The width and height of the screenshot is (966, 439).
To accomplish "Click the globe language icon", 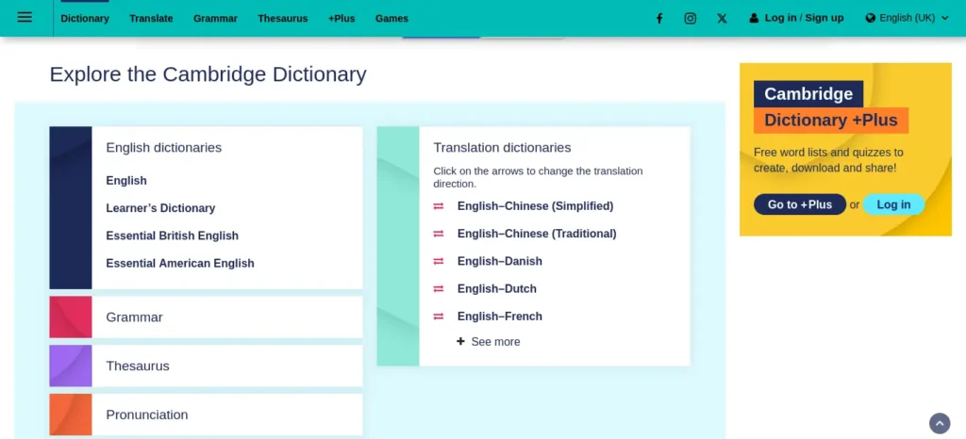I will pos(871,19).
